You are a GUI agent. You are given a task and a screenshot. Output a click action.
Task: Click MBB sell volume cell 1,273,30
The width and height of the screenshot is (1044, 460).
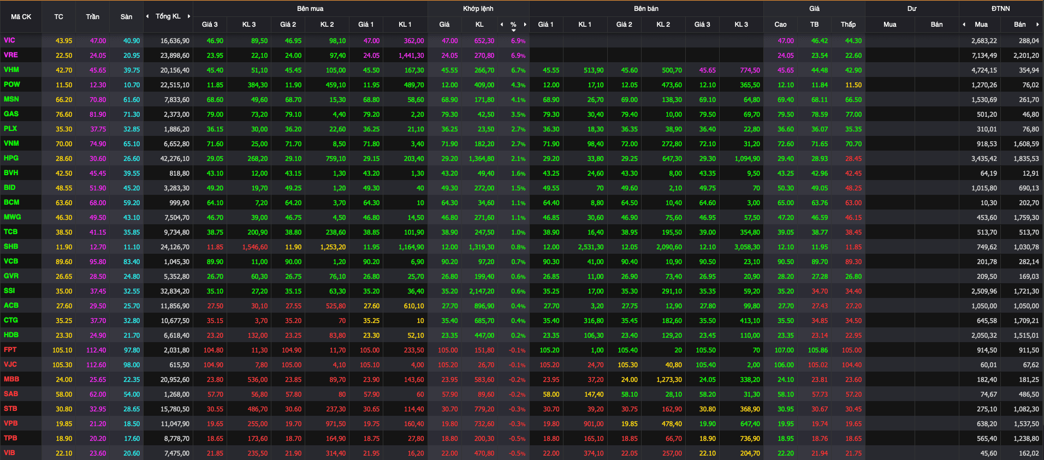pos(669,380)
